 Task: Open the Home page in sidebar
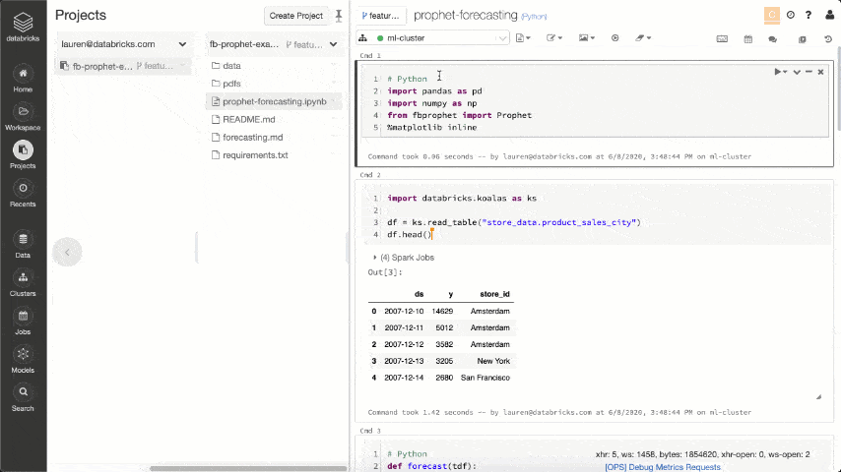tap(23, 75)
